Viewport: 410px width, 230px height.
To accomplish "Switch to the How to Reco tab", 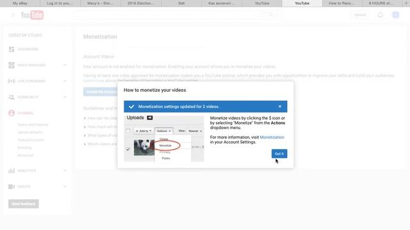I will (341, 3).
